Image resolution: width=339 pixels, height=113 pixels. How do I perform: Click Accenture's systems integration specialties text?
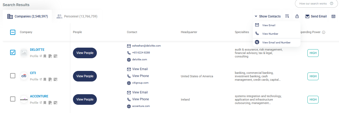coord(258,100)
